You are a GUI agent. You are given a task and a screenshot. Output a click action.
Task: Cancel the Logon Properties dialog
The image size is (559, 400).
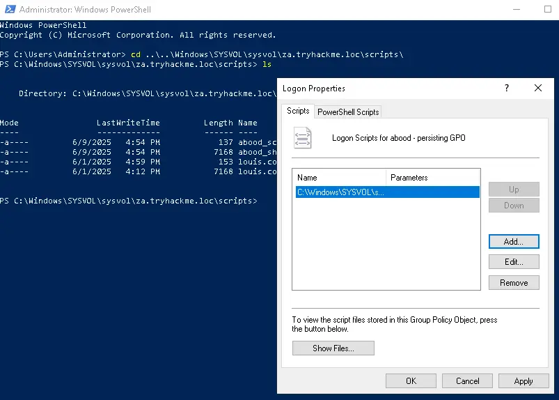467,381
